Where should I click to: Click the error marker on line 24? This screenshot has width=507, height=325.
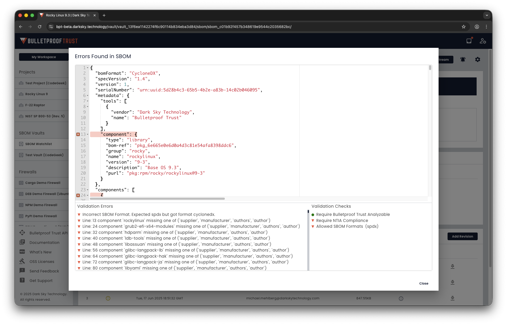click(78, 196)
